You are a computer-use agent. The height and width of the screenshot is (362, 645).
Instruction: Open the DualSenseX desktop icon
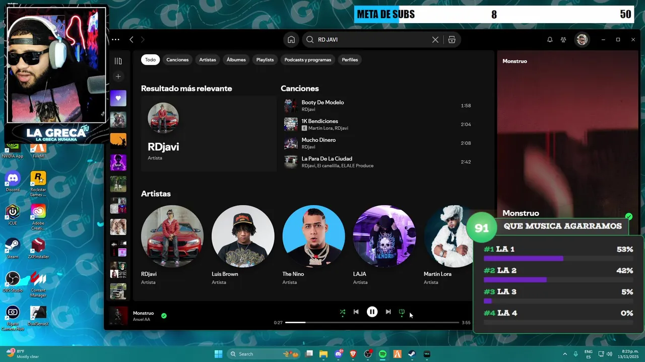click(38, 316)
